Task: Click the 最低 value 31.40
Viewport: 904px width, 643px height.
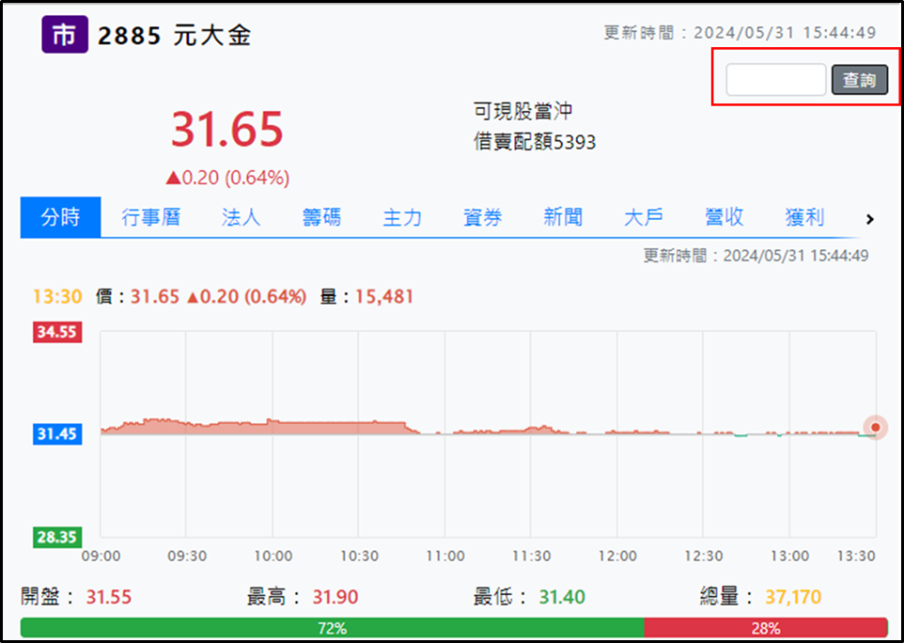Action: pos(562,597)
